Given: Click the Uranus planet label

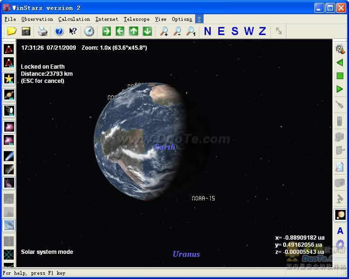Looking at the screenshot, I should [x=186, y=254].
